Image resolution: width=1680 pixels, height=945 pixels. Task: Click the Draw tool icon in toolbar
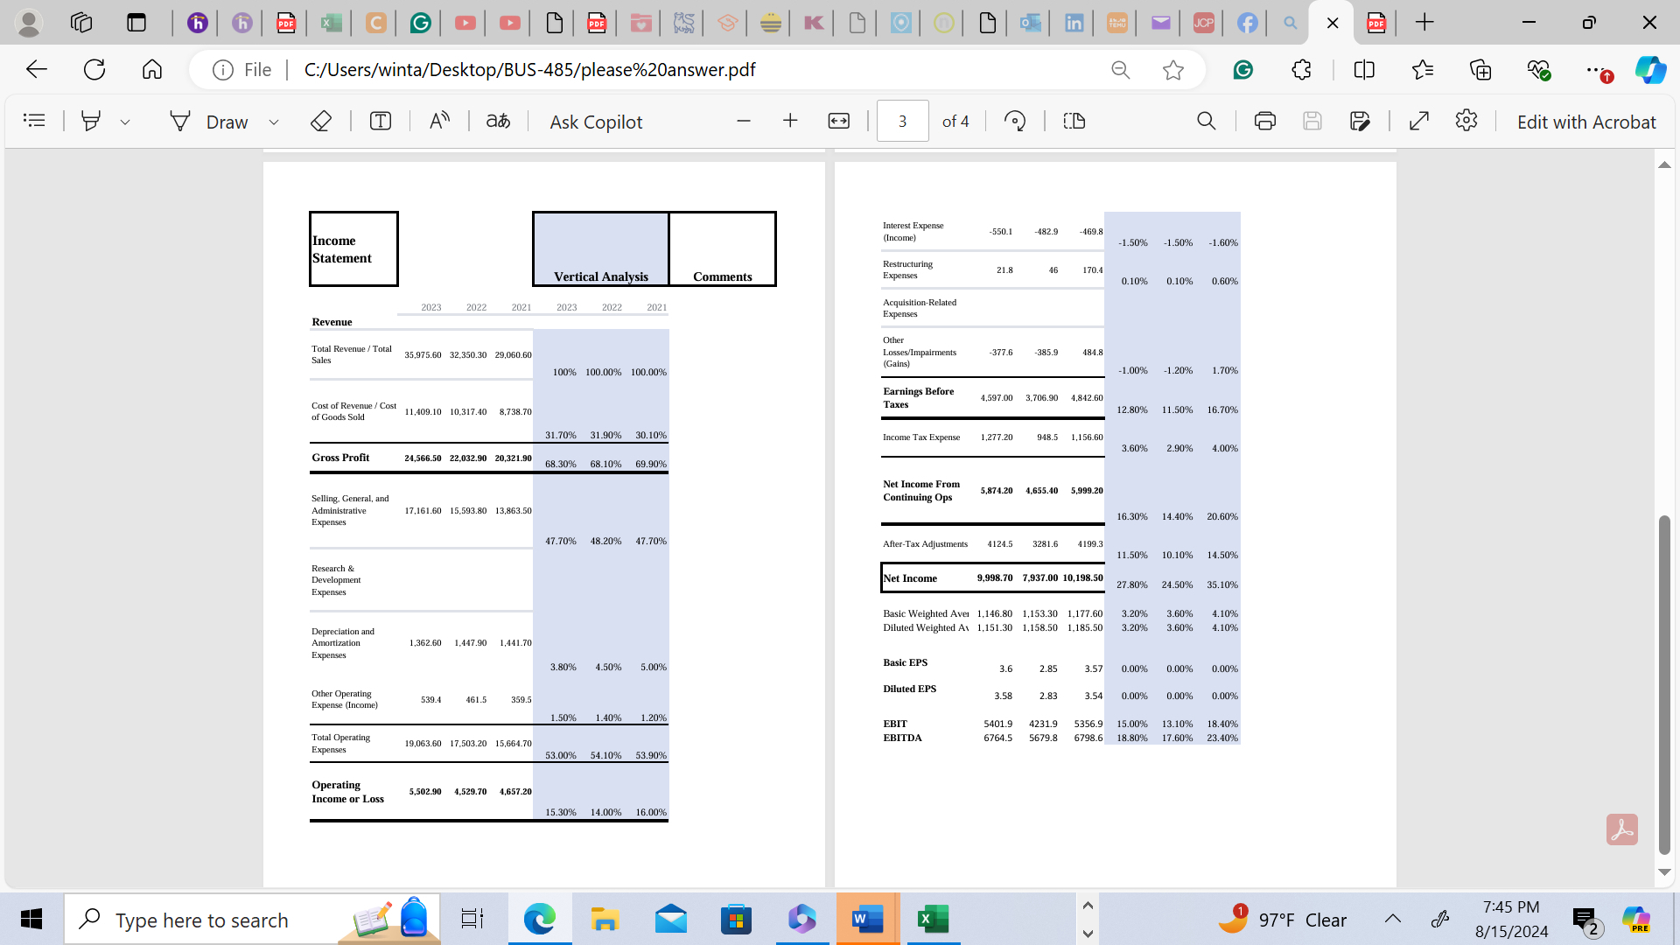(178, 122)
